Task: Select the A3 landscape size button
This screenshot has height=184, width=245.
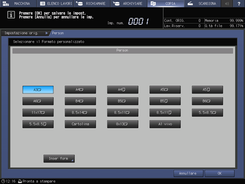Action: [38, 90]
